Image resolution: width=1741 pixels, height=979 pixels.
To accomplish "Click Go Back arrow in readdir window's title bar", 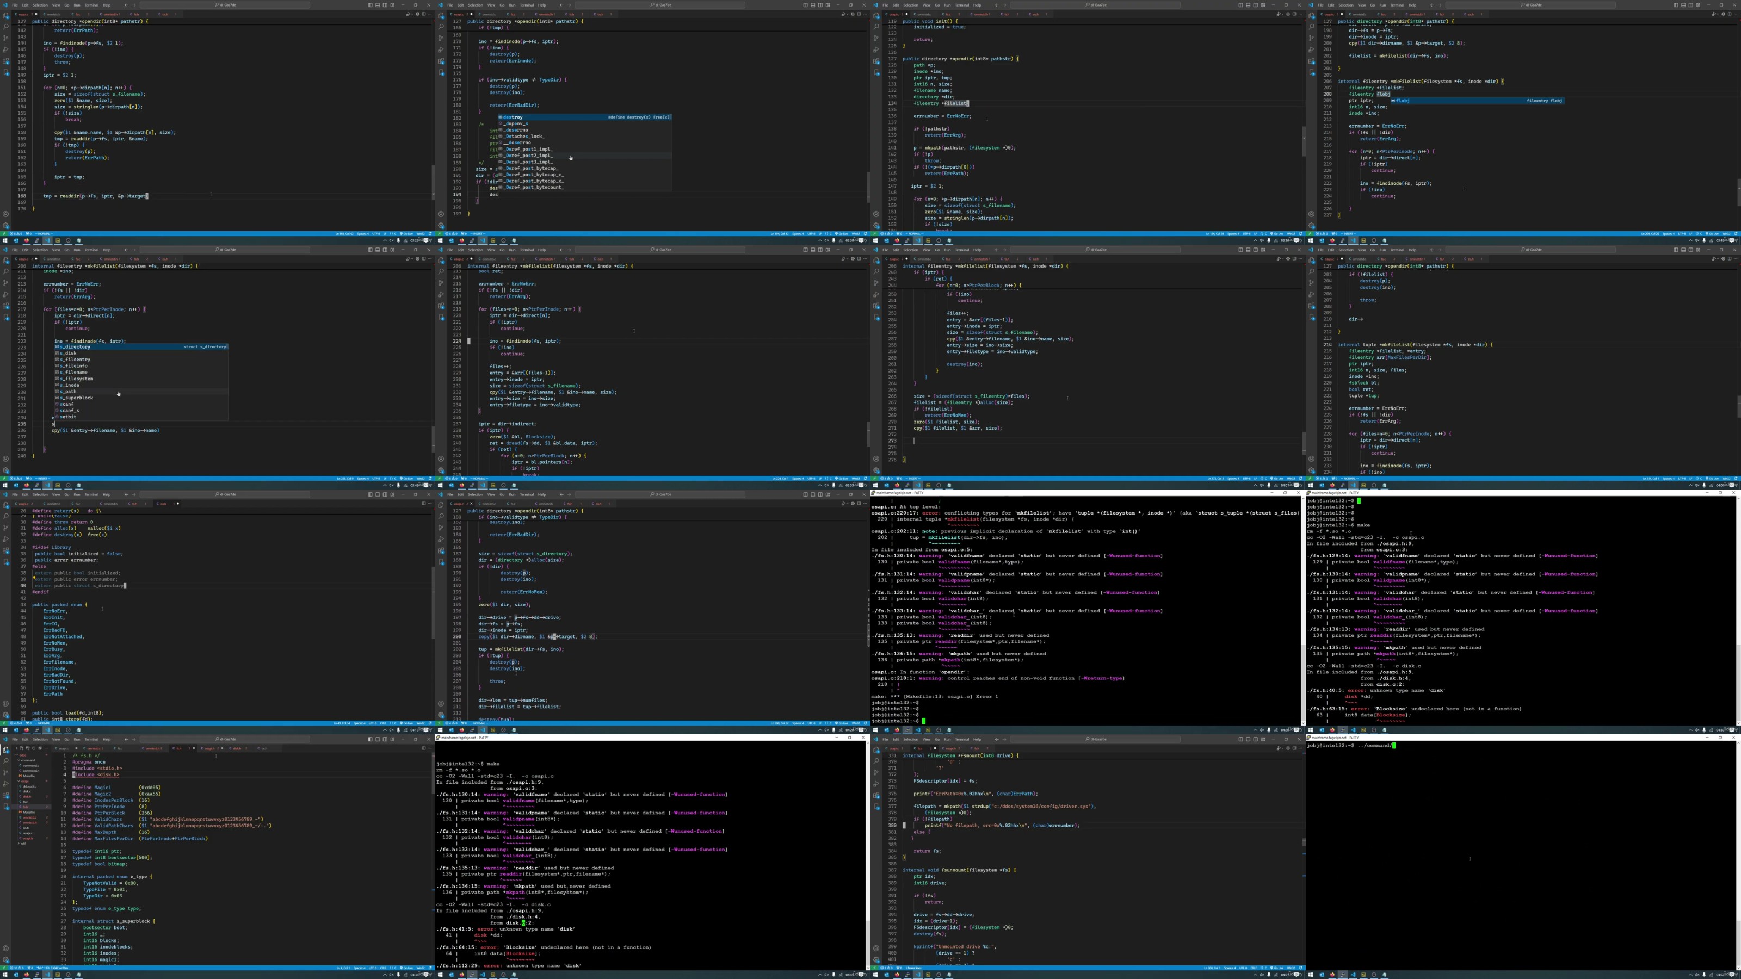I will click(x=126, y=5).
